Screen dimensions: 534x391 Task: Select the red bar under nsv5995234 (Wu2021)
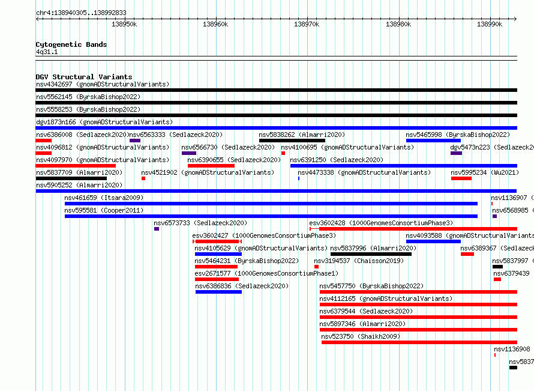click(x=461, y=178)
